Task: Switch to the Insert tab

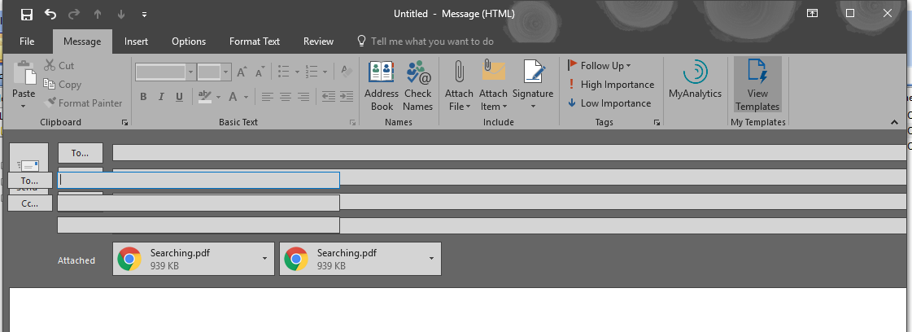Action: [x=136, y=41]
